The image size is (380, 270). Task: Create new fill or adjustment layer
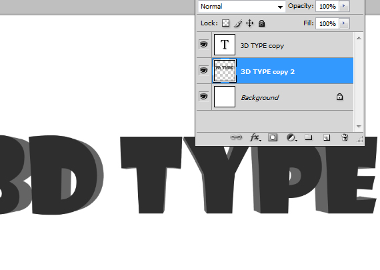(x=291, y=137)
